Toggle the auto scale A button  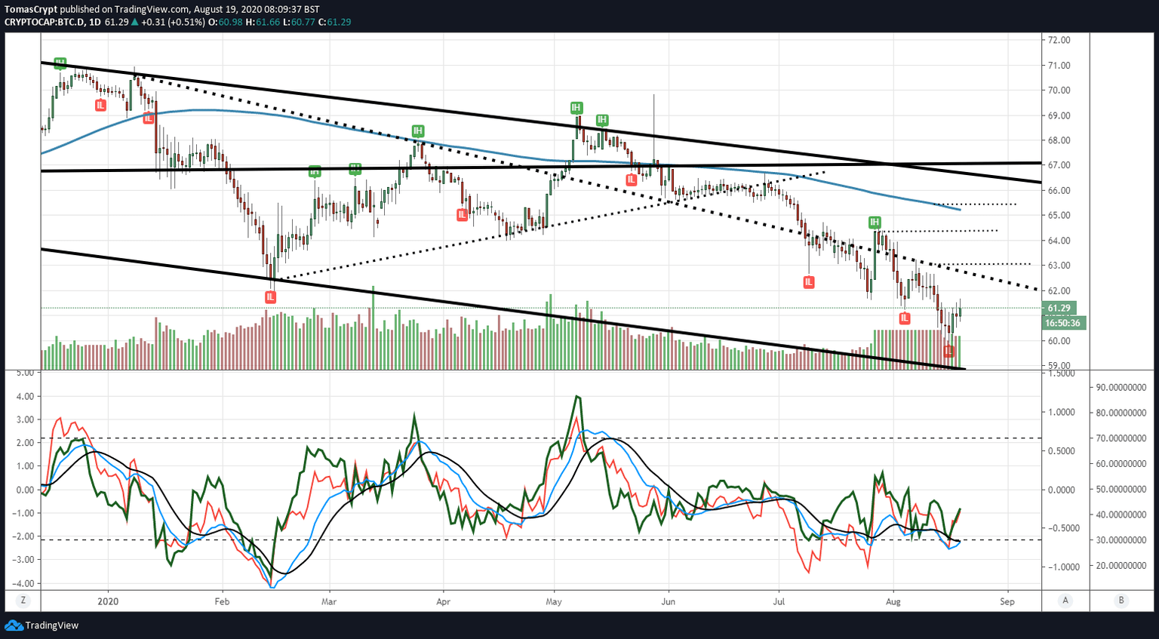(1065, 601)
